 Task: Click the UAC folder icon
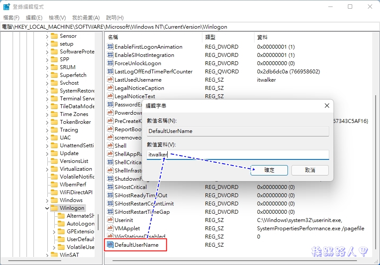pyautogui.click(x=54, y=138)
